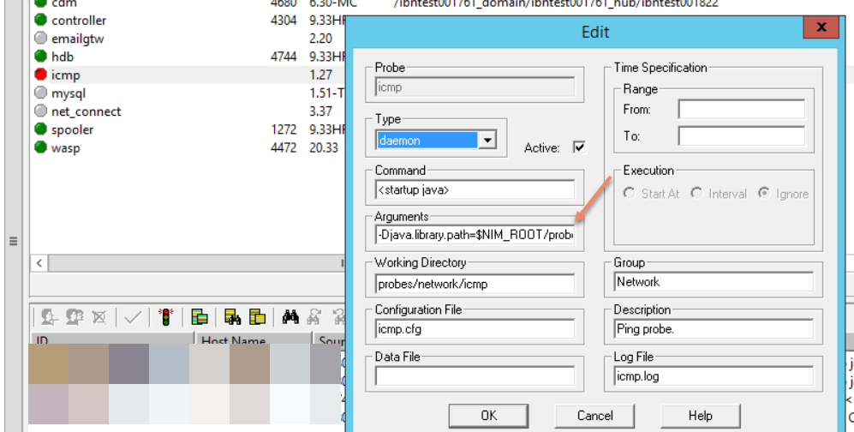Click the gray status icon beside net_connect

tap(41, 111)
